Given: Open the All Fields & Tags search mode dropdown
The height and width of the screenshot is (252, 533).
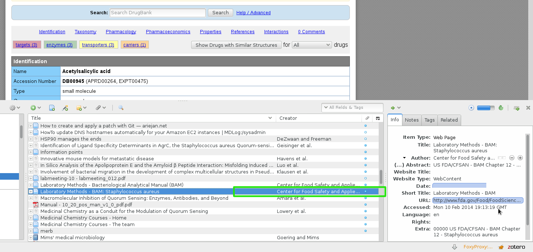Looking at the screenshot, I should 327,107.
